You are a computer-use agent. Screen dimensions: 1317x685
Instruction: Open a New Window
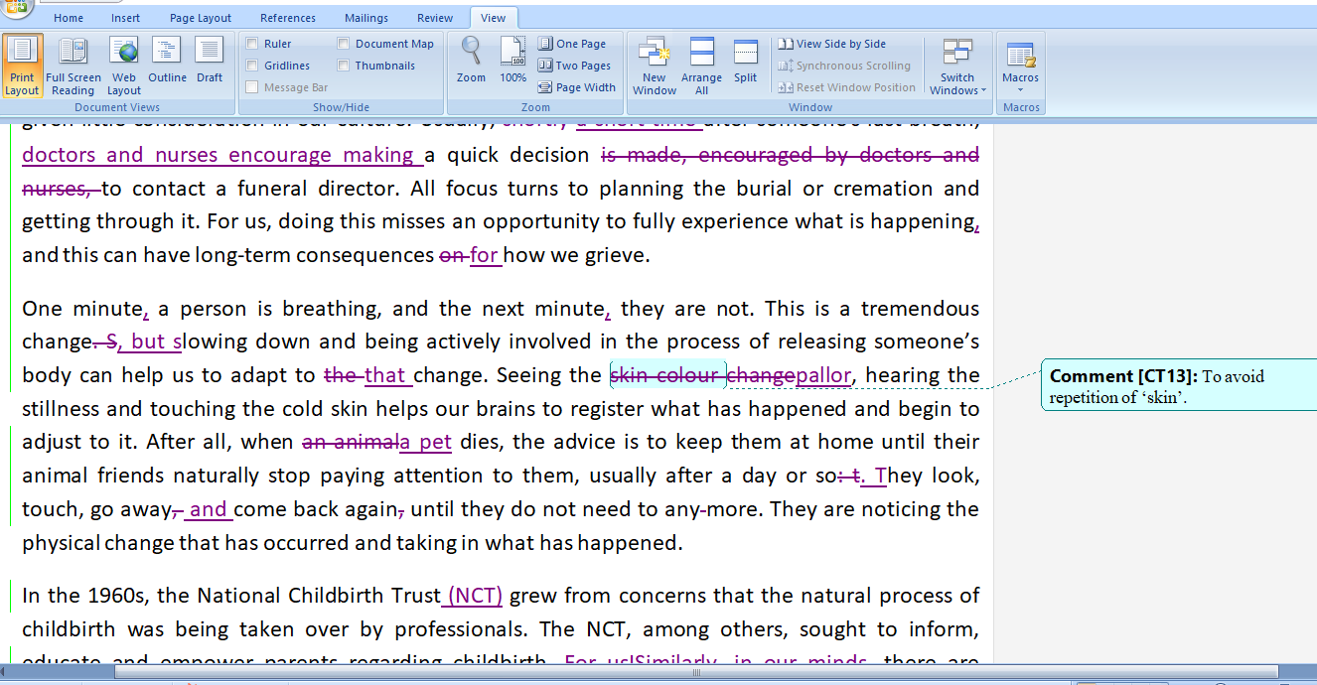pyautogui.click(x=655, y=66)
